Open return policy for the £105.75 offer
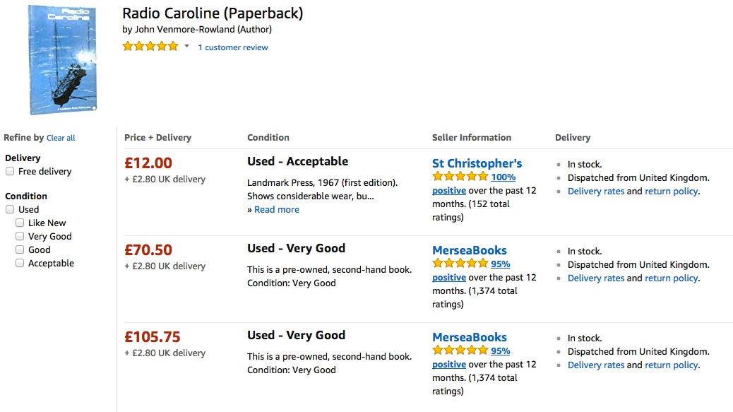Screen dimensions: 733x412 coord(671,365)
